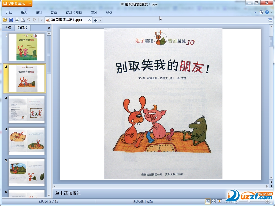Go to next slide using double-down arrow
275x206 pixels.
click(x=271, y=186)
